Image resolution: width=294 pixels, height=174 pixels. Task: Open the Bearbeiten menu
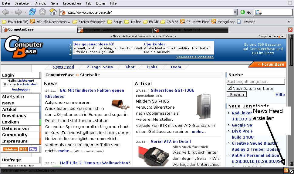[22, 3]
